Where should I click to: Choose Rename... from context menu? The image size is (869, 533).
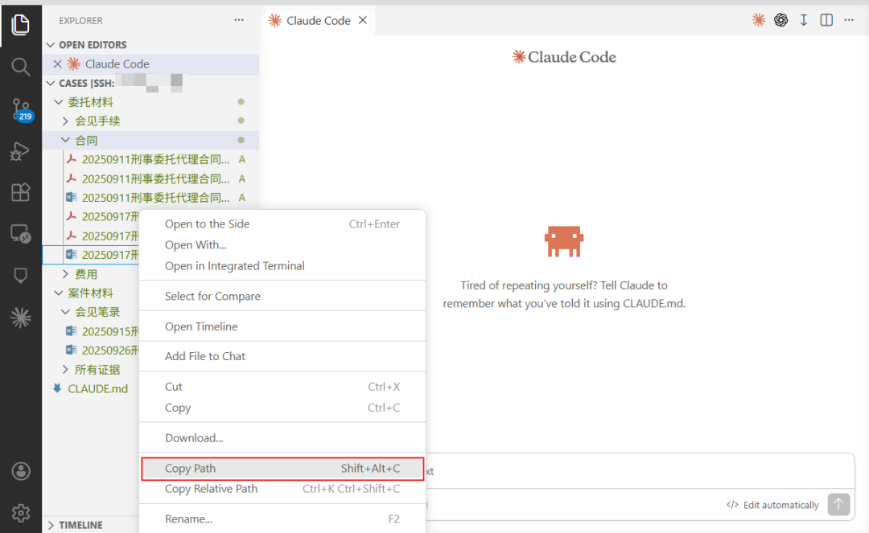point(282,519)
